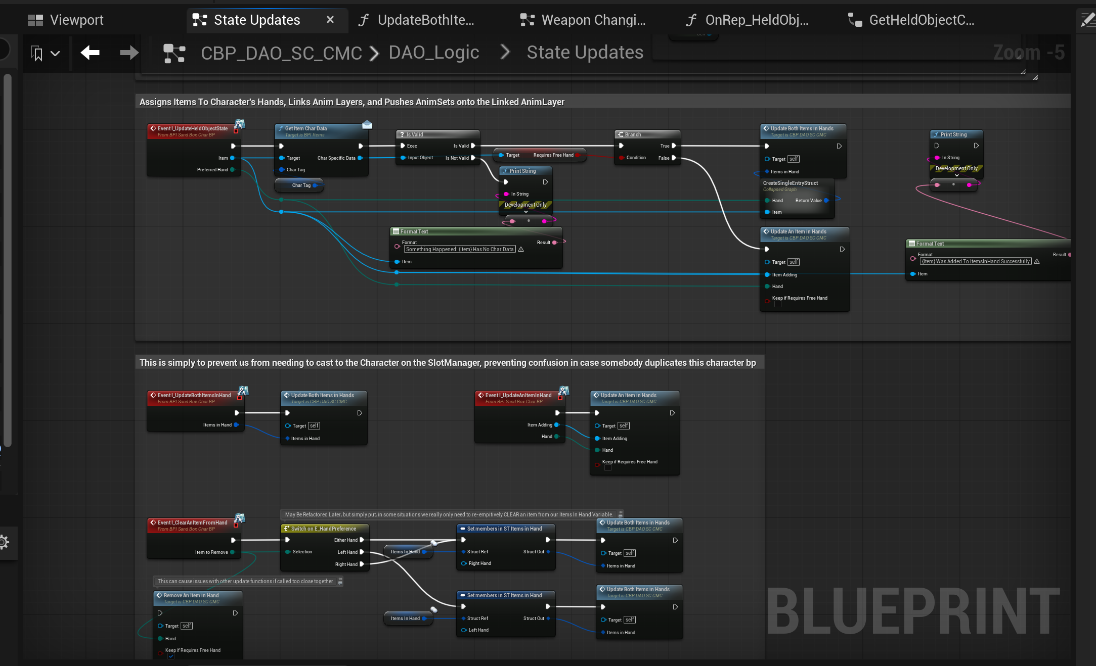
Task: Click the interface icon on Event I_UpdateHeldObjectState node
Action: tap(239, 124)
